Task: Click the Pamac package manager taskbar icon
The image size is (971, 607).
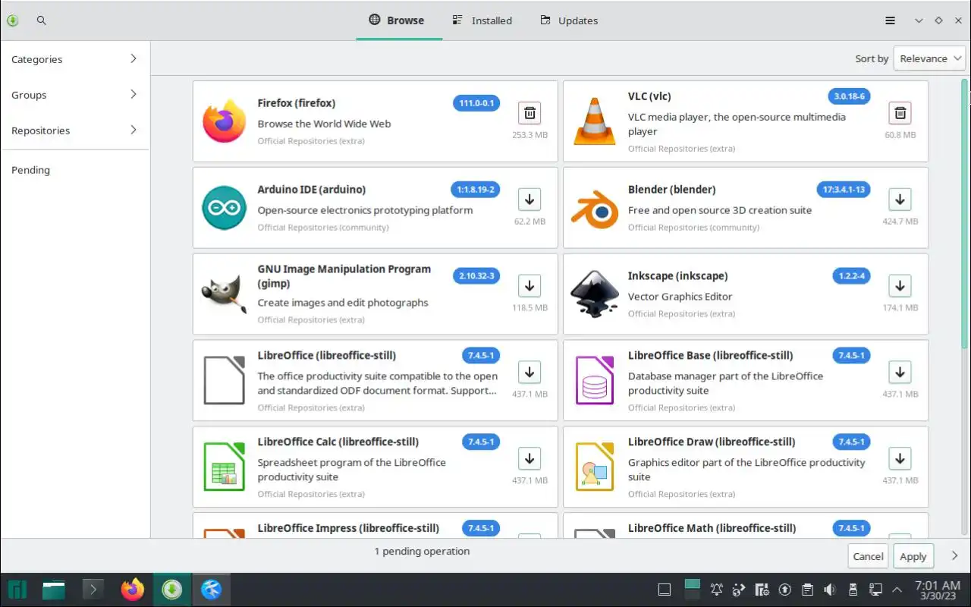Action: pos(172,590)
